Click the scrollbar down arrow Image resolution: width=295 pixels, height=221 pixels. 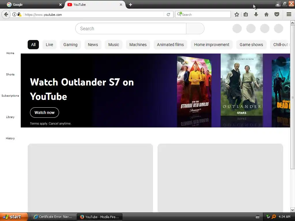coord(293,210)
